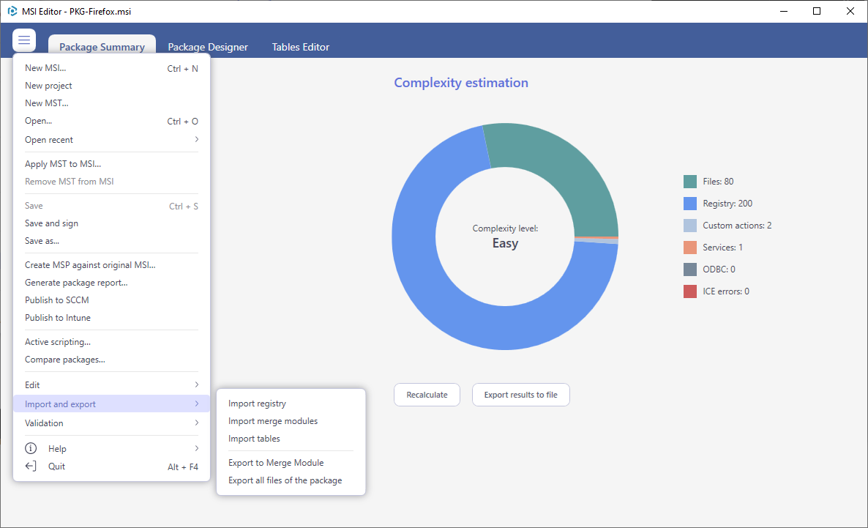Click the teal Files legend swatch

click(689, 181)
